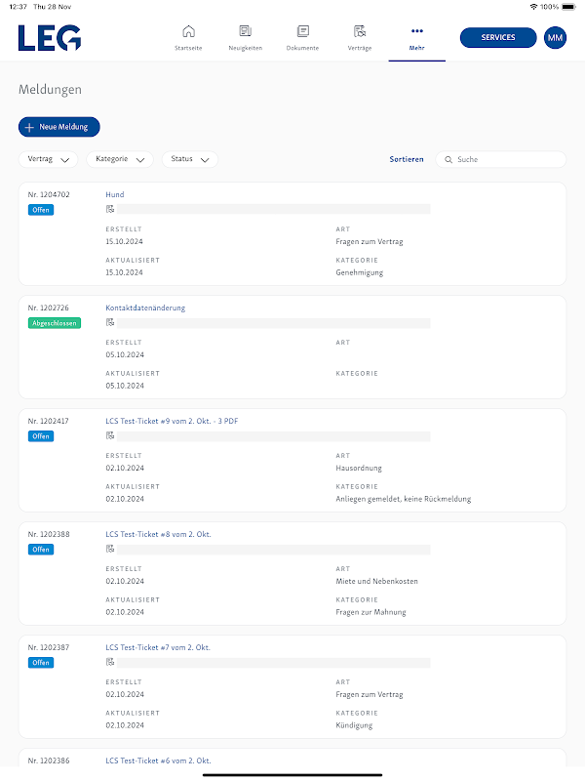Click ticket number Nr. 1202386
Image resolution: width=585 pixels, height=781 pixels.
(49, 760)
